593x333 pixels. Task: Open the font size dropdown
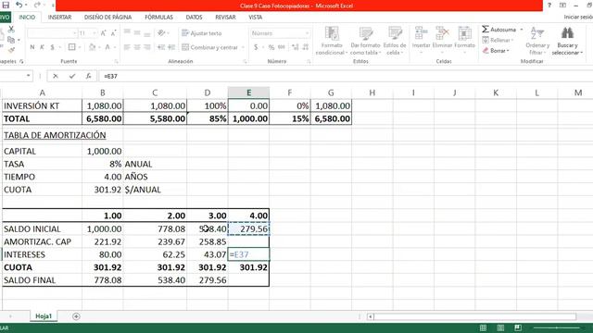95,33
